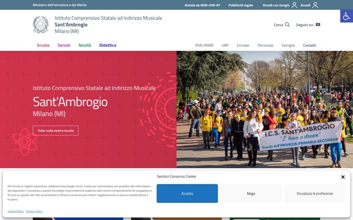Click the hero photo of students marching

click(265, 110)
